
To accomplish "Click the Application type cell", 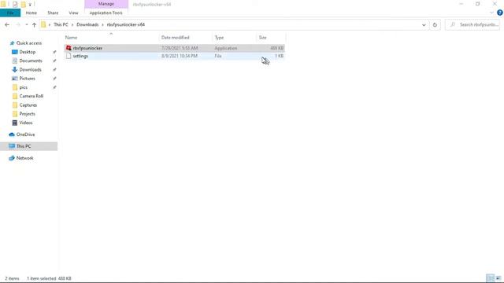I will [x=226, y=48].
